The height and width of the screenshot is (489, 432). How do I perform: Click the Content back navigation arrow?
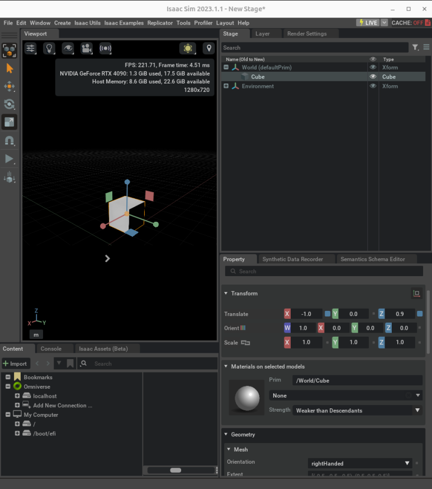pos(37,364)
